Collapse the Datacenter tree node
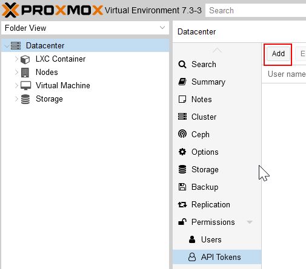This screenshot has height=269, width=306. click(7, 46)
